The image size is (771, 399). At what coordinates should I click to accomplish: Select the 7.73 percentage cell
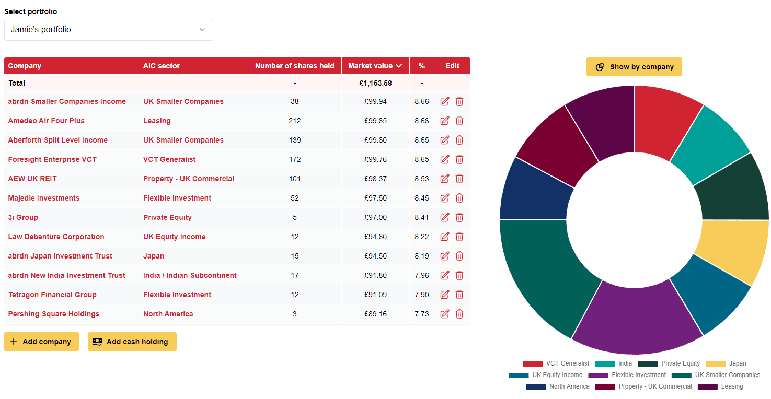(422, 314)
